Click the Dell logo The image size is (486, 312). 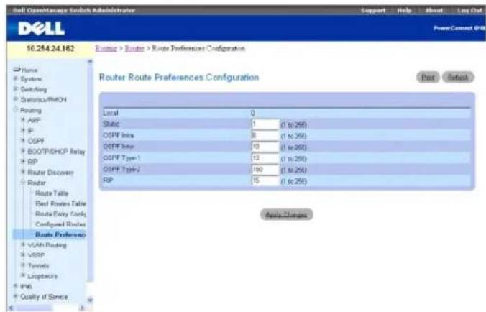coord(42,29)
